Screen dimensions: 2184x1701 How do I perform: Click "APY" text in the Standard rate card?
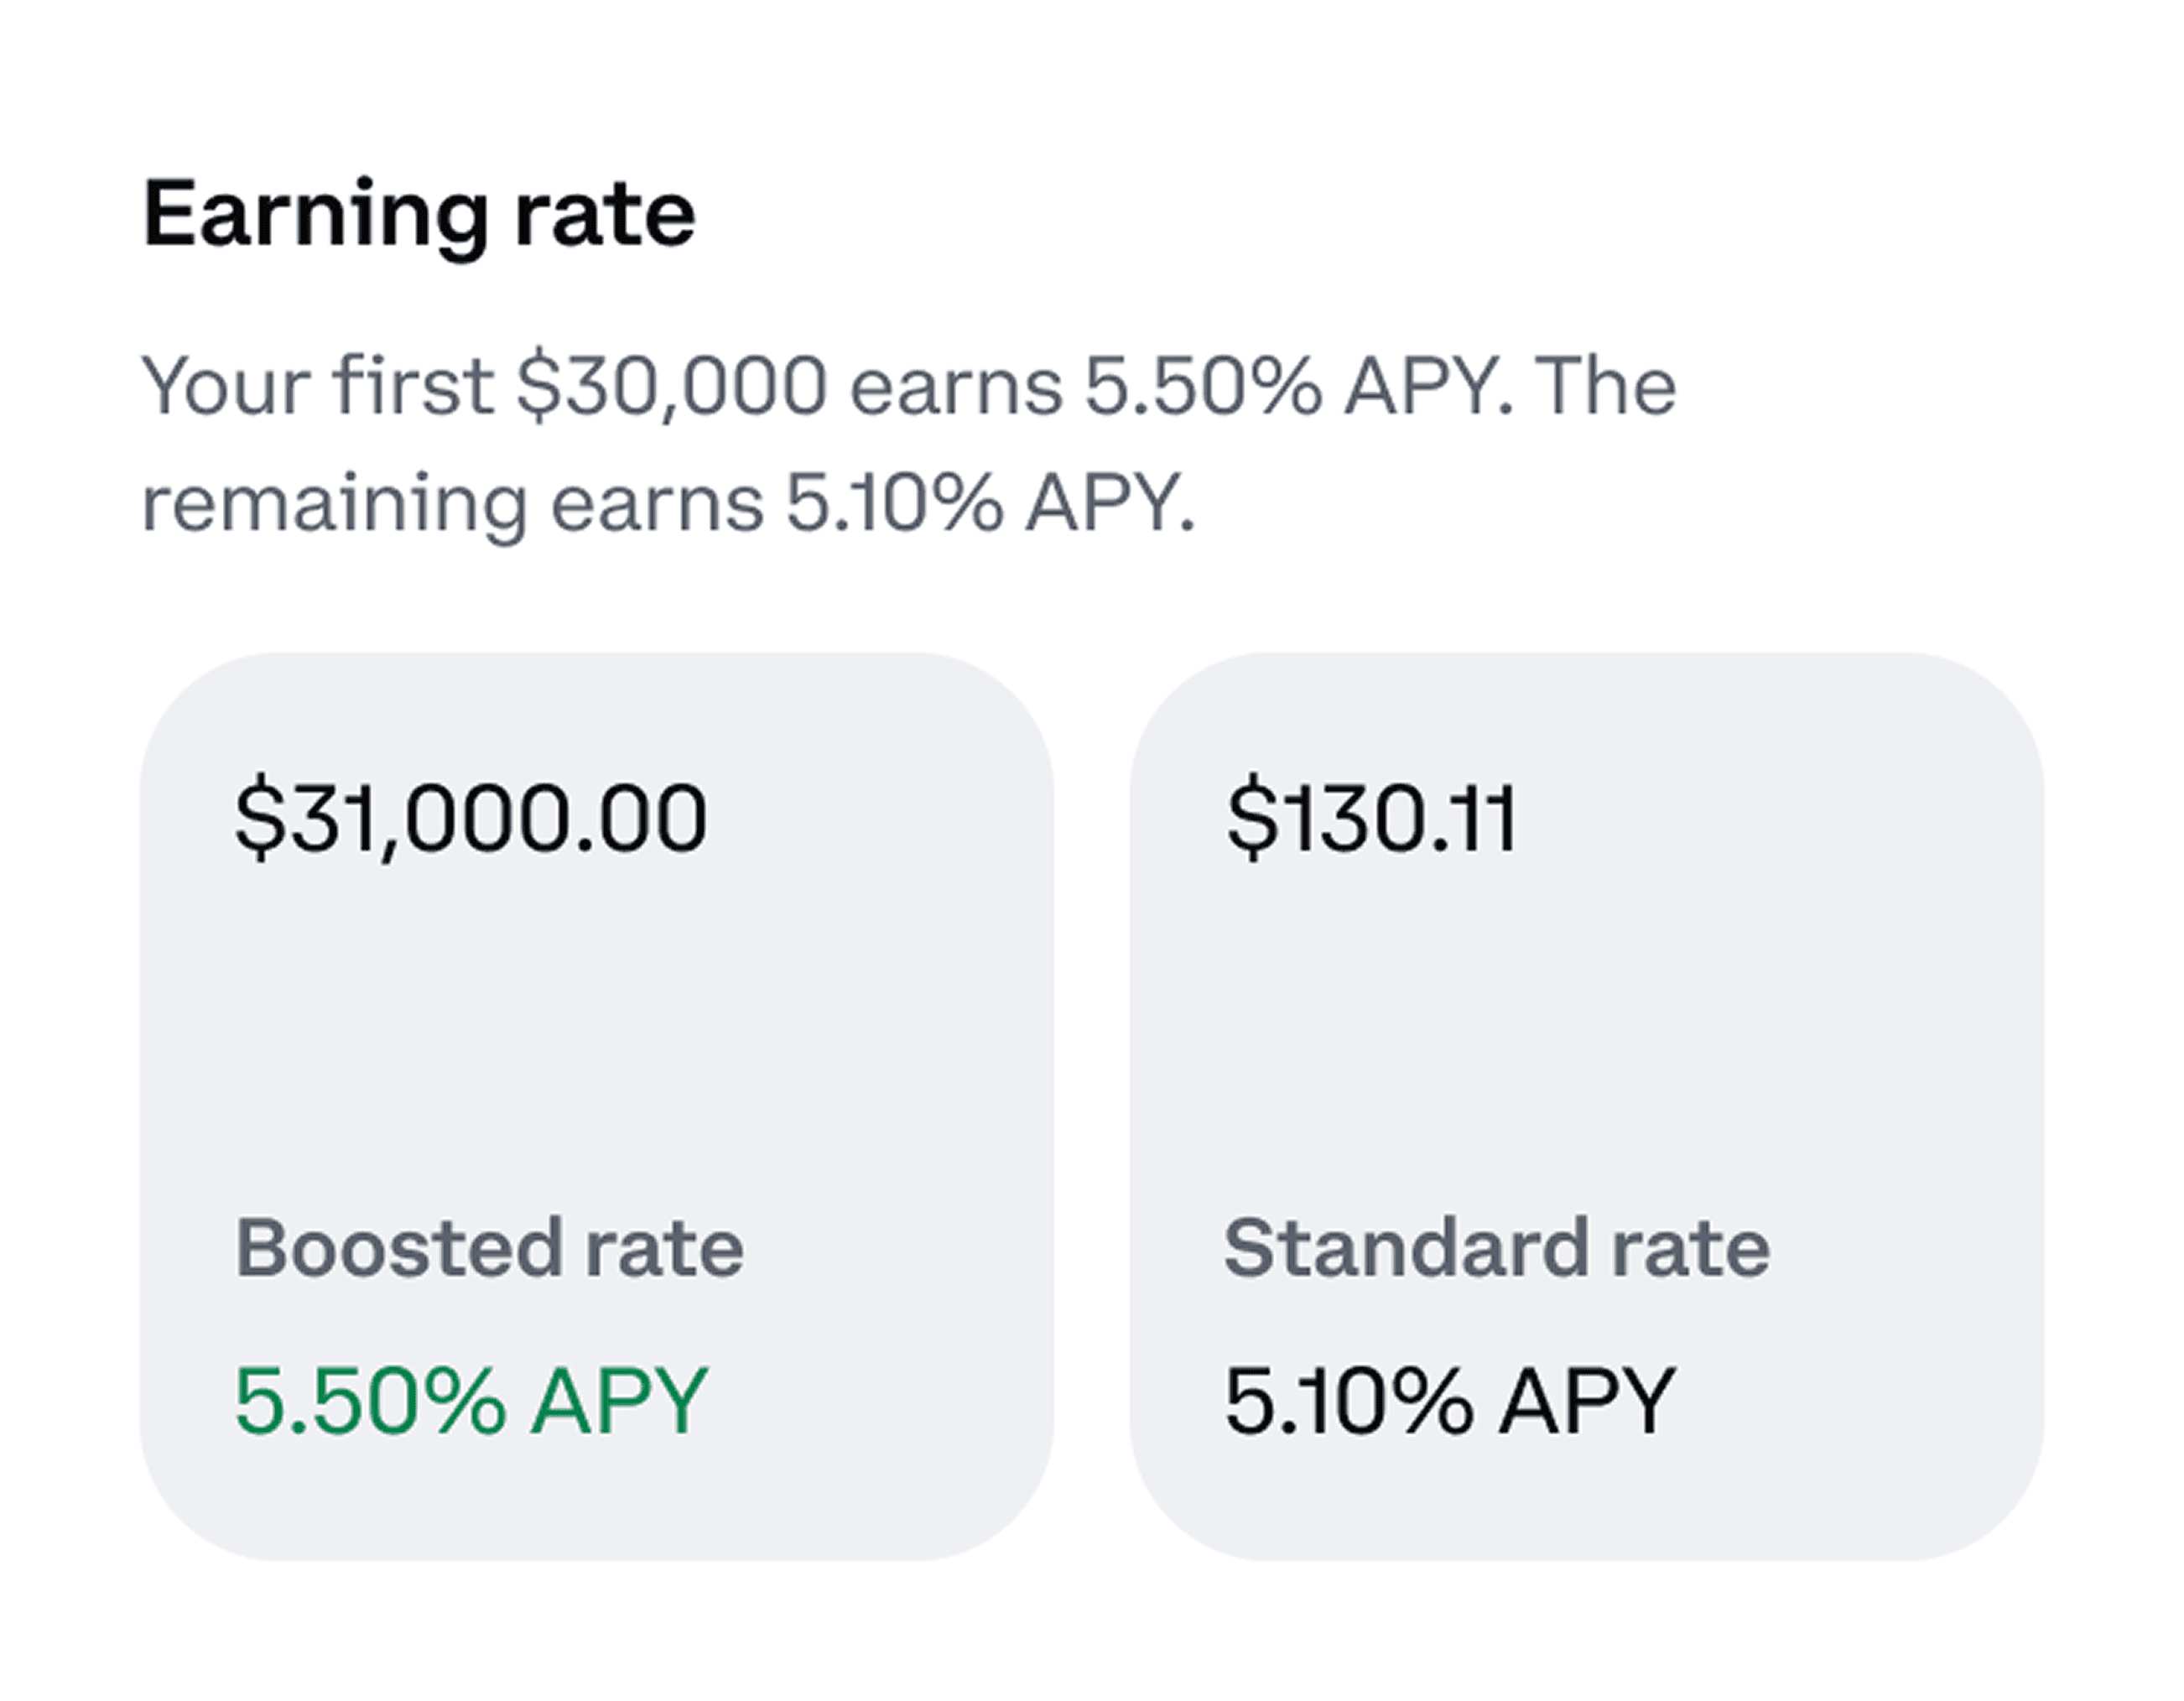pos(1587,1401)
